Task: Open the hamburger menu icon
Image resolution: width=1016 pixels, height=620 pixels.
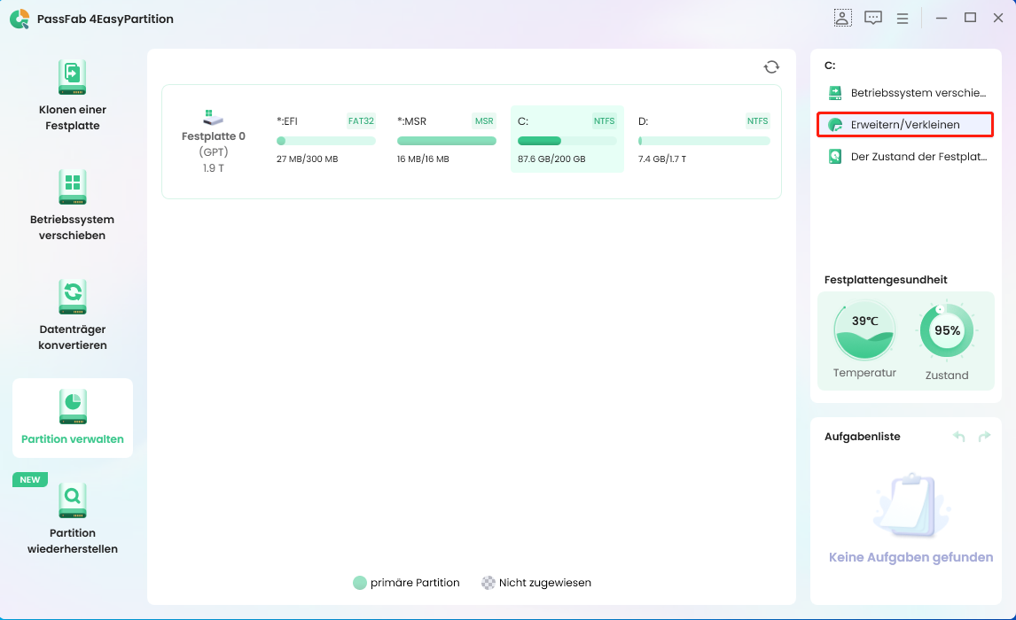Action: click(903, 18)
